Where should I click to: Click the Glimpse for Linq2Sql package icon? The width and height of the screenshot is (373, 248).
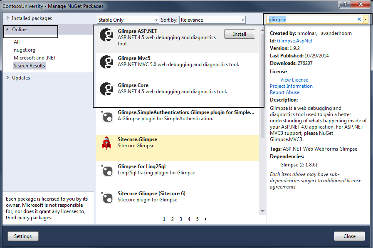pos(107,171)
